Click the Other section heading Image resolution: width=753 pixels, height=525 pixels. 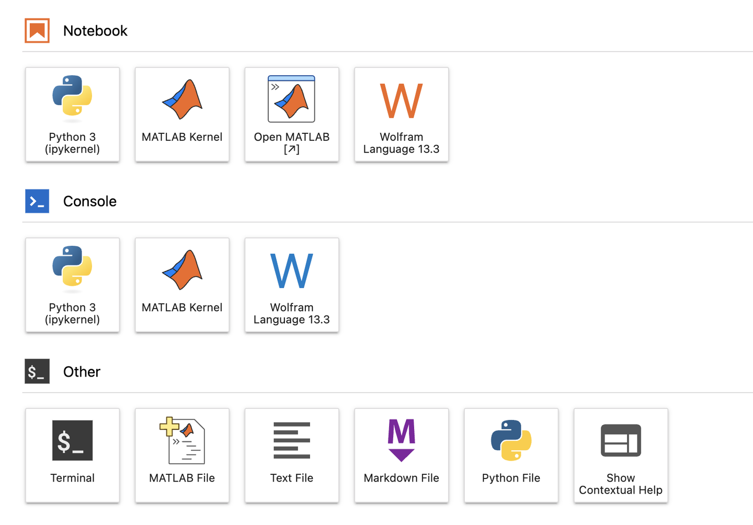pyautogui.click(x=82, y=372)
